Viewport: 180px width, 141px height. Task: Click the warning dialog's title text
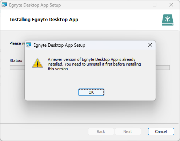59,45
